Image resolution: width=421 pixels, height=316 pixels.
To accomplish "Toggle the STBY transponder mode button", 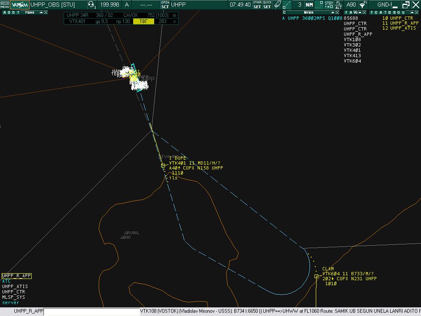I will click(x=329, y=5).
